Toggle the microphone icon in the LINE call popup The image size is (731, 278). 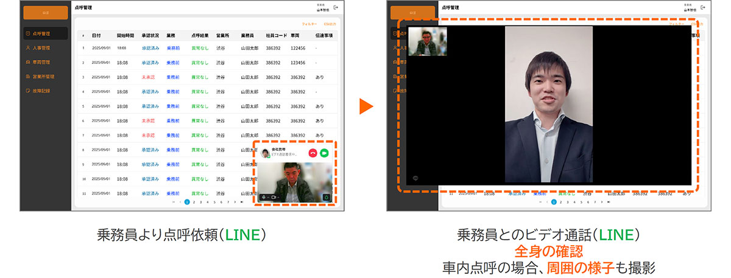pos(263,197)
